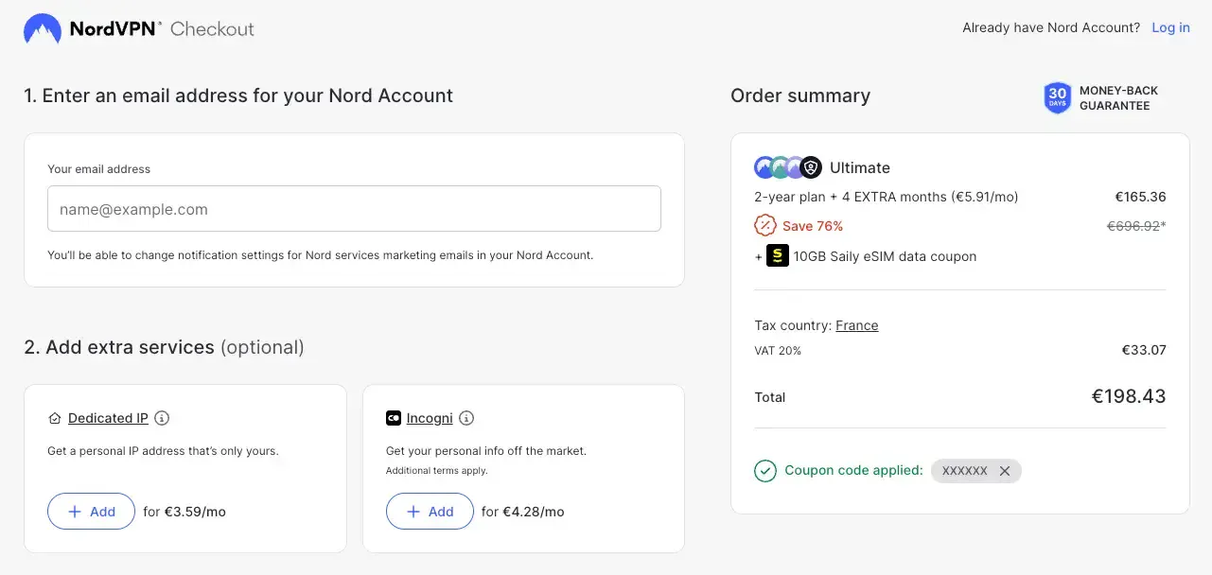Click the 30 days money-back shield badge
The height and width of the screenshot is (575, 1212).
click(x=1057, y=97)
